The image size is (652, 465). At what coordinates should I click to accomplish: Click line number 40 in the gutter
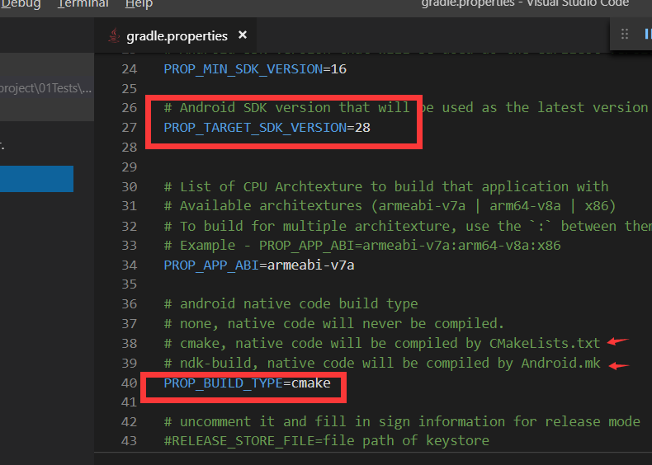click(x=129, y=383)
